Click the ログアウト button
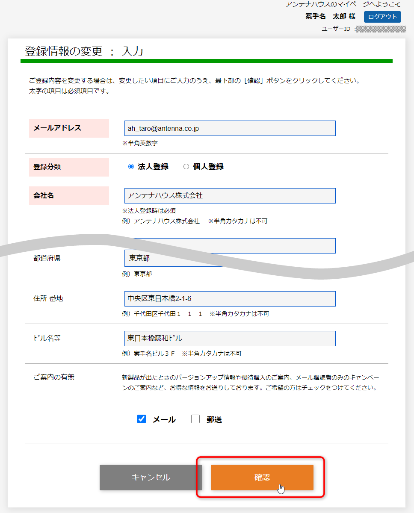Viewport: 414px width, 513px height. pyautogui.click(x=382, y=17)
